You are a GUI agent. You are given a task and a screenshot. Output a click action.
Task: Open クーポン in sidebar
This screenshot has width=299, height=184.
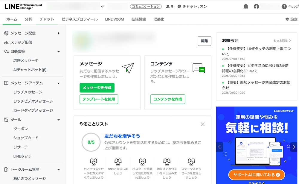20,129
